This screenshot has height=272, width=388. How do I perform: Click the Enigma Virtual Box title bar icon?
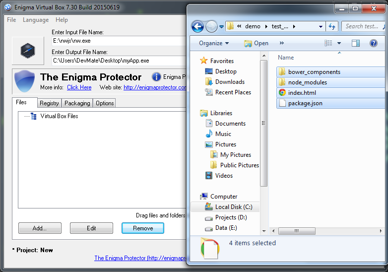coord(8,7)
